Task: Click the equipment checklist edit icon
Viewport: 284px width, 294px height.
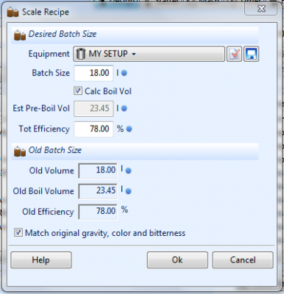Action: (234, 54)
